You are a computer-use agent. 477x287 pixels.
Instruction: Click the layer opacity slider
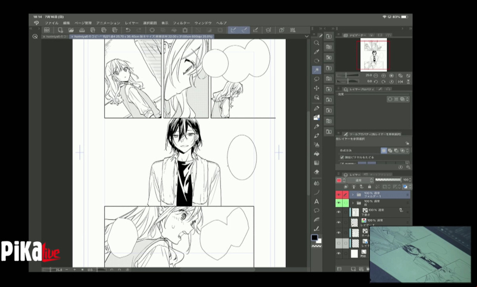click(x=388, y=180)
